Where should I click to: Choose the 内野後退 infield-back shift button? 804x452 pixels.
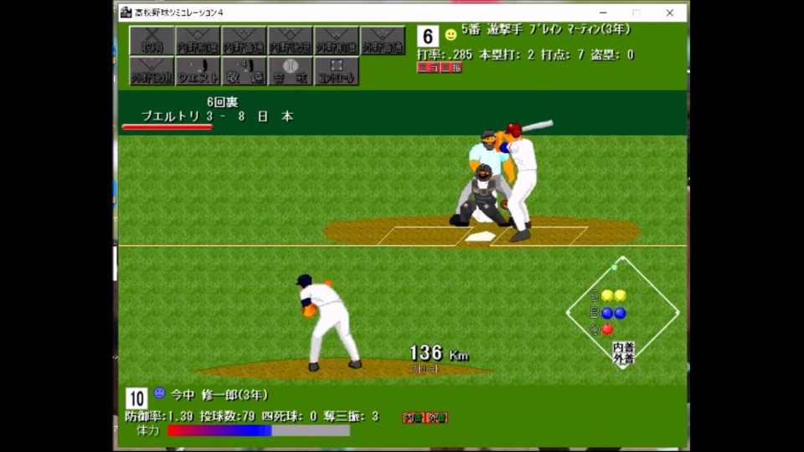pyautogui.click(x=291, y=40)
